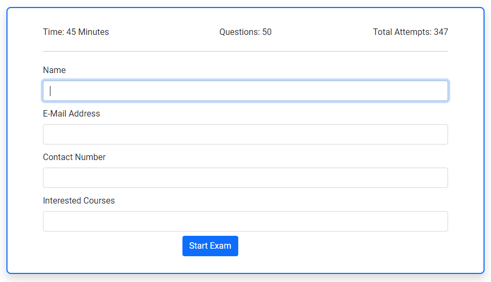Click the word "Minutes" in time info
Screen dimensions: 491x282
click(93, 32)
